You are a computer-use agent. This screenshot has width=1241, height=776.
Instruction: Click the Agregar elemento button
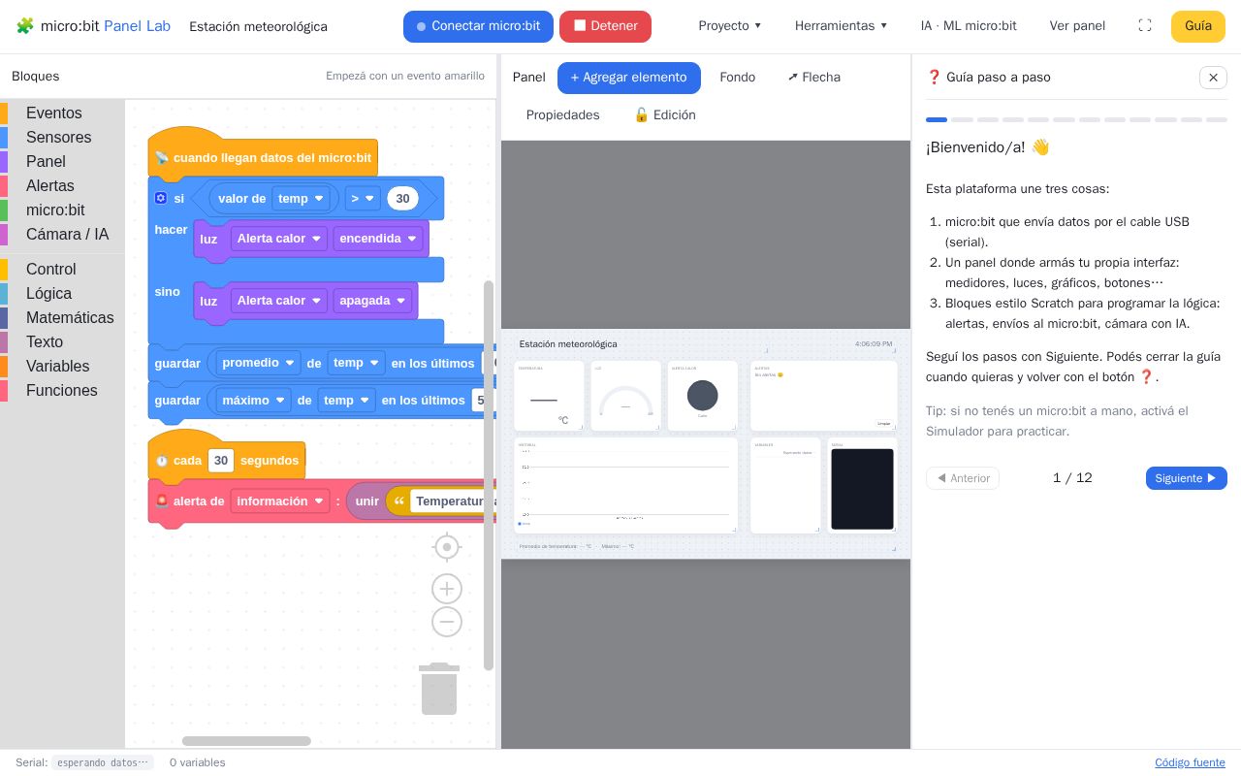629,78
